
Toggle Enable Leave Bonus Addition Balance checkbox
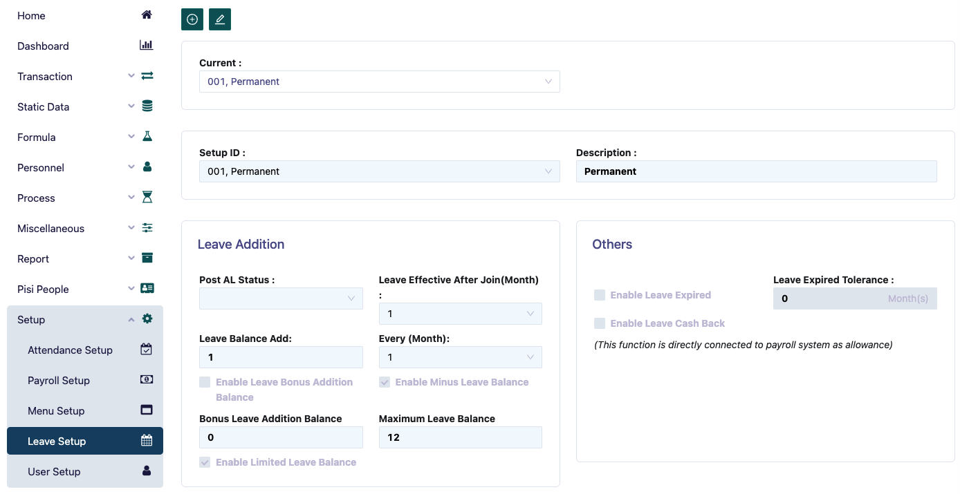pos(205,382)
